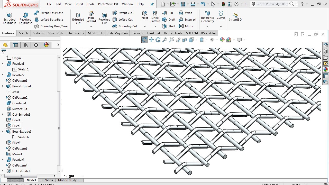This screenshot has width=329, height=185.
Task: Select the Extruded Cut tool
Action: (x=78, y=18)
